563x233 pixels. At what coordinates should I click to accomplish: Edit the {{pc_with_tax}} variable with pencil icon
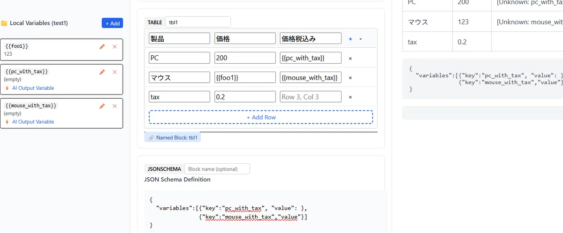coord(102,72)
